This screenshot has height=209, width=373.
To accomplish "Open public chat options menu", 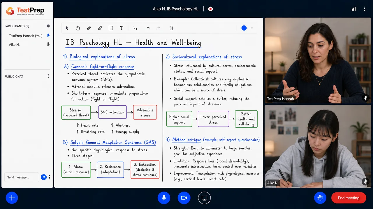I will 48,76.
